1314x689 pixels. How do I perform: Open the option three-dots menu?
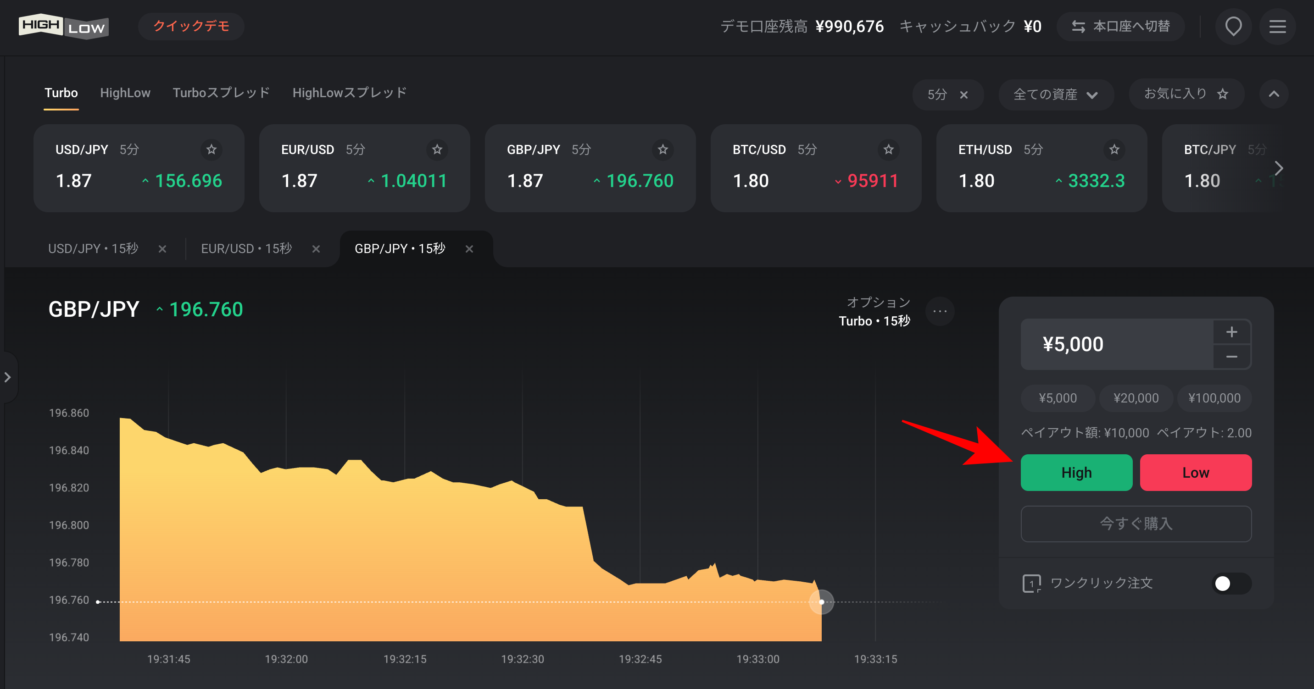pyautogui.click(x=940, y=311)
